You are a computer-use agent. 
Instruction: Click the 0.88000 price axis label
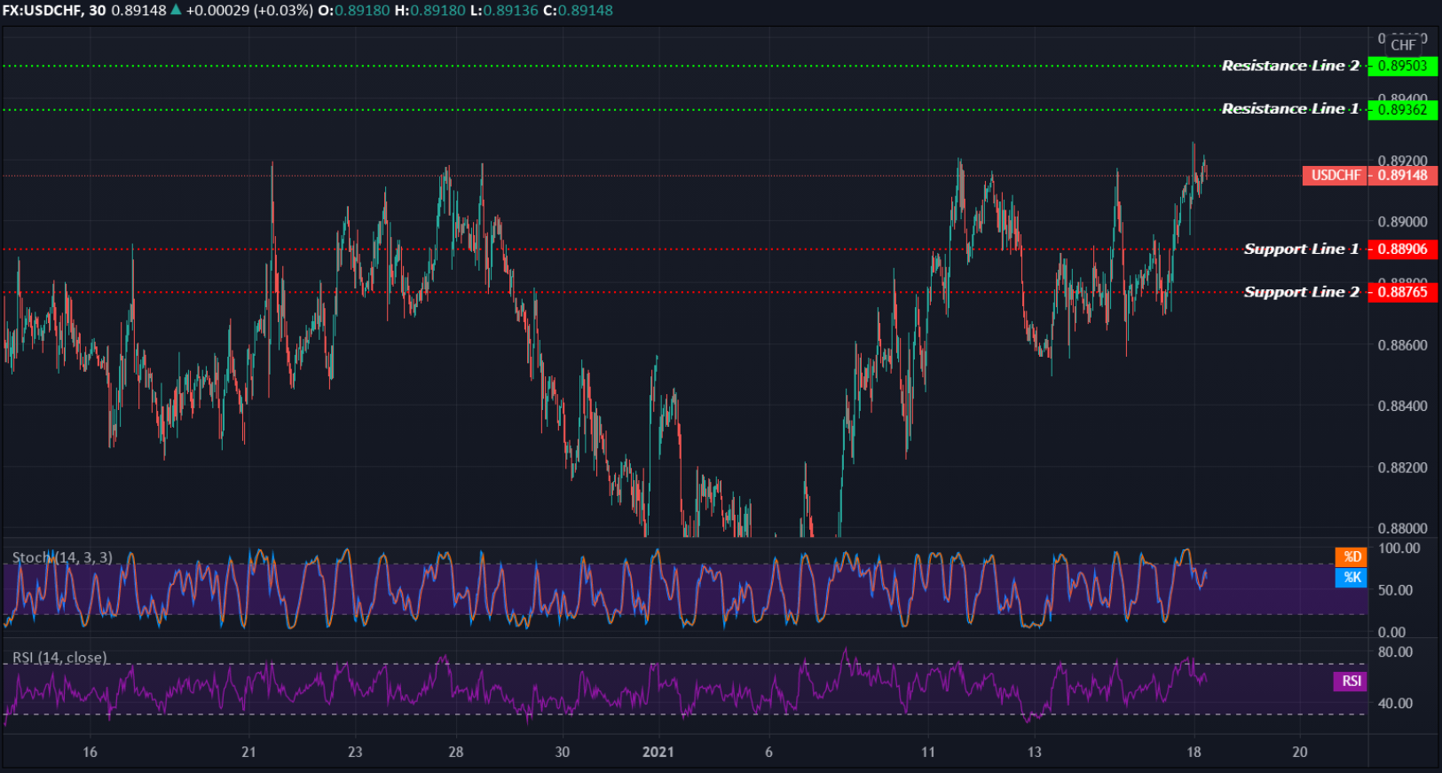tap(1403, 528)
